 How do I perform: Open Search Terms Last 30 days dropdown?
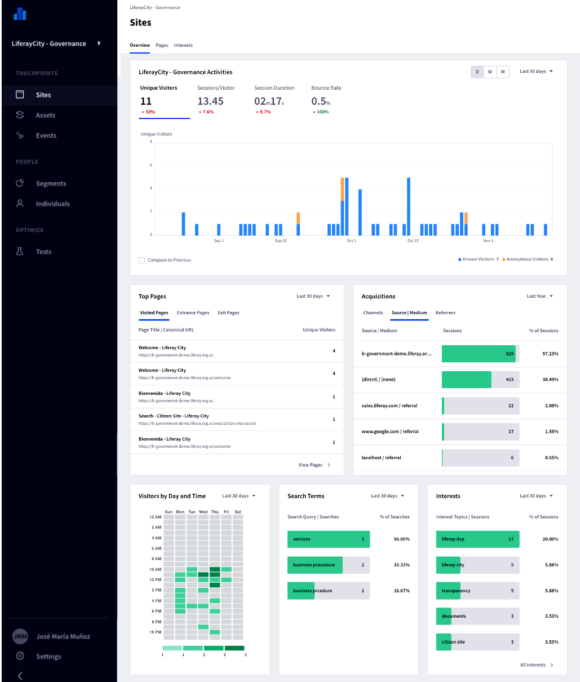pyautogui.click(x=387, y=496)
